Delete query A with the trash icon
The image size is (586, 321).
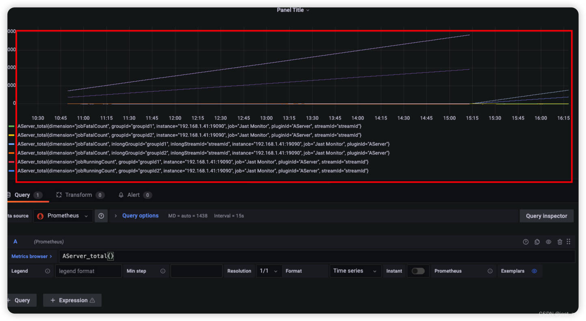point(560,242)
